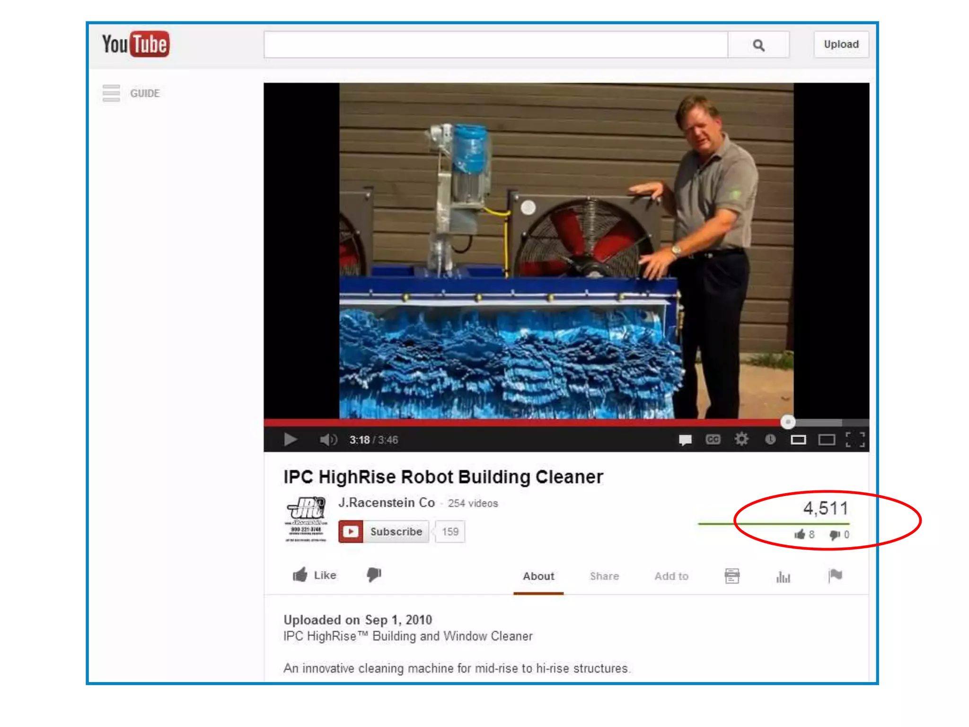Open the Add to tab
This screenshot has height=727, width=969.
tap(671, 576)
